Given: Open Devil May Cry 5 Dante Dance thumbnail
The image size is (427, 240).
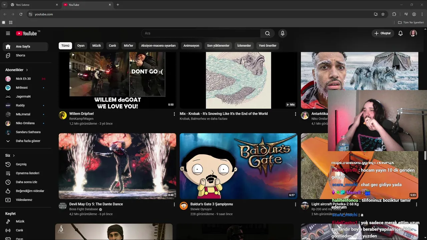Looking at the screenshot, I should point(117,166).
